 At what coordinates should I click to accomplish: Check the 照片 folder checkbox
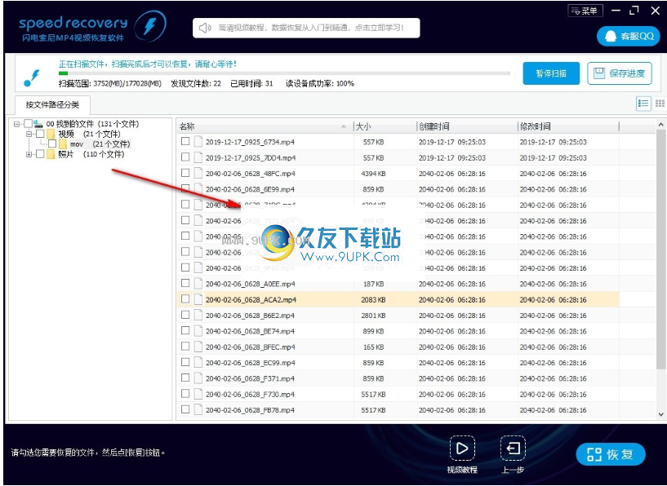click(40, 154)
